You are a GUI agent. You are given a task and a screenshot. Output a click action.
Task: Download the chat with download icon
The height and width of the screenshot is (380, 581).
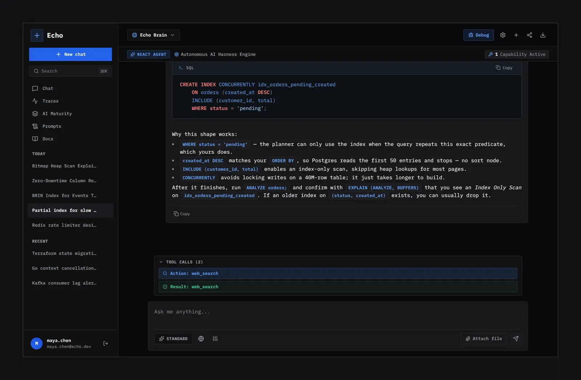[543, 35]
